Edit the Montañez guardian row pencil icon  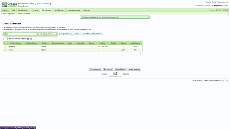tap(5, 47)
